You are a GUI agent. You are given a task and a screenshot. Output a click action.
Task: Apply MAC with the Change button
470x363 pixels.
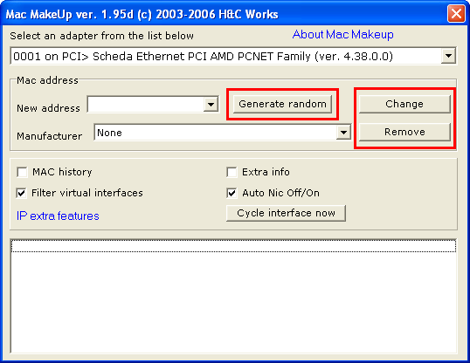click(404, 104)
